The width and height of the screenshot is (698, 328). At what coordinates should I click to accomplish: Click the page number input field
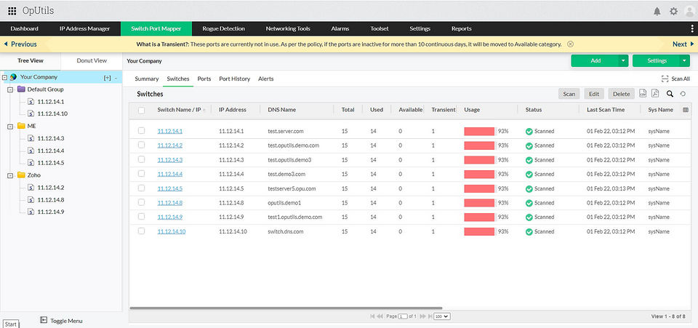click(404, 316)
